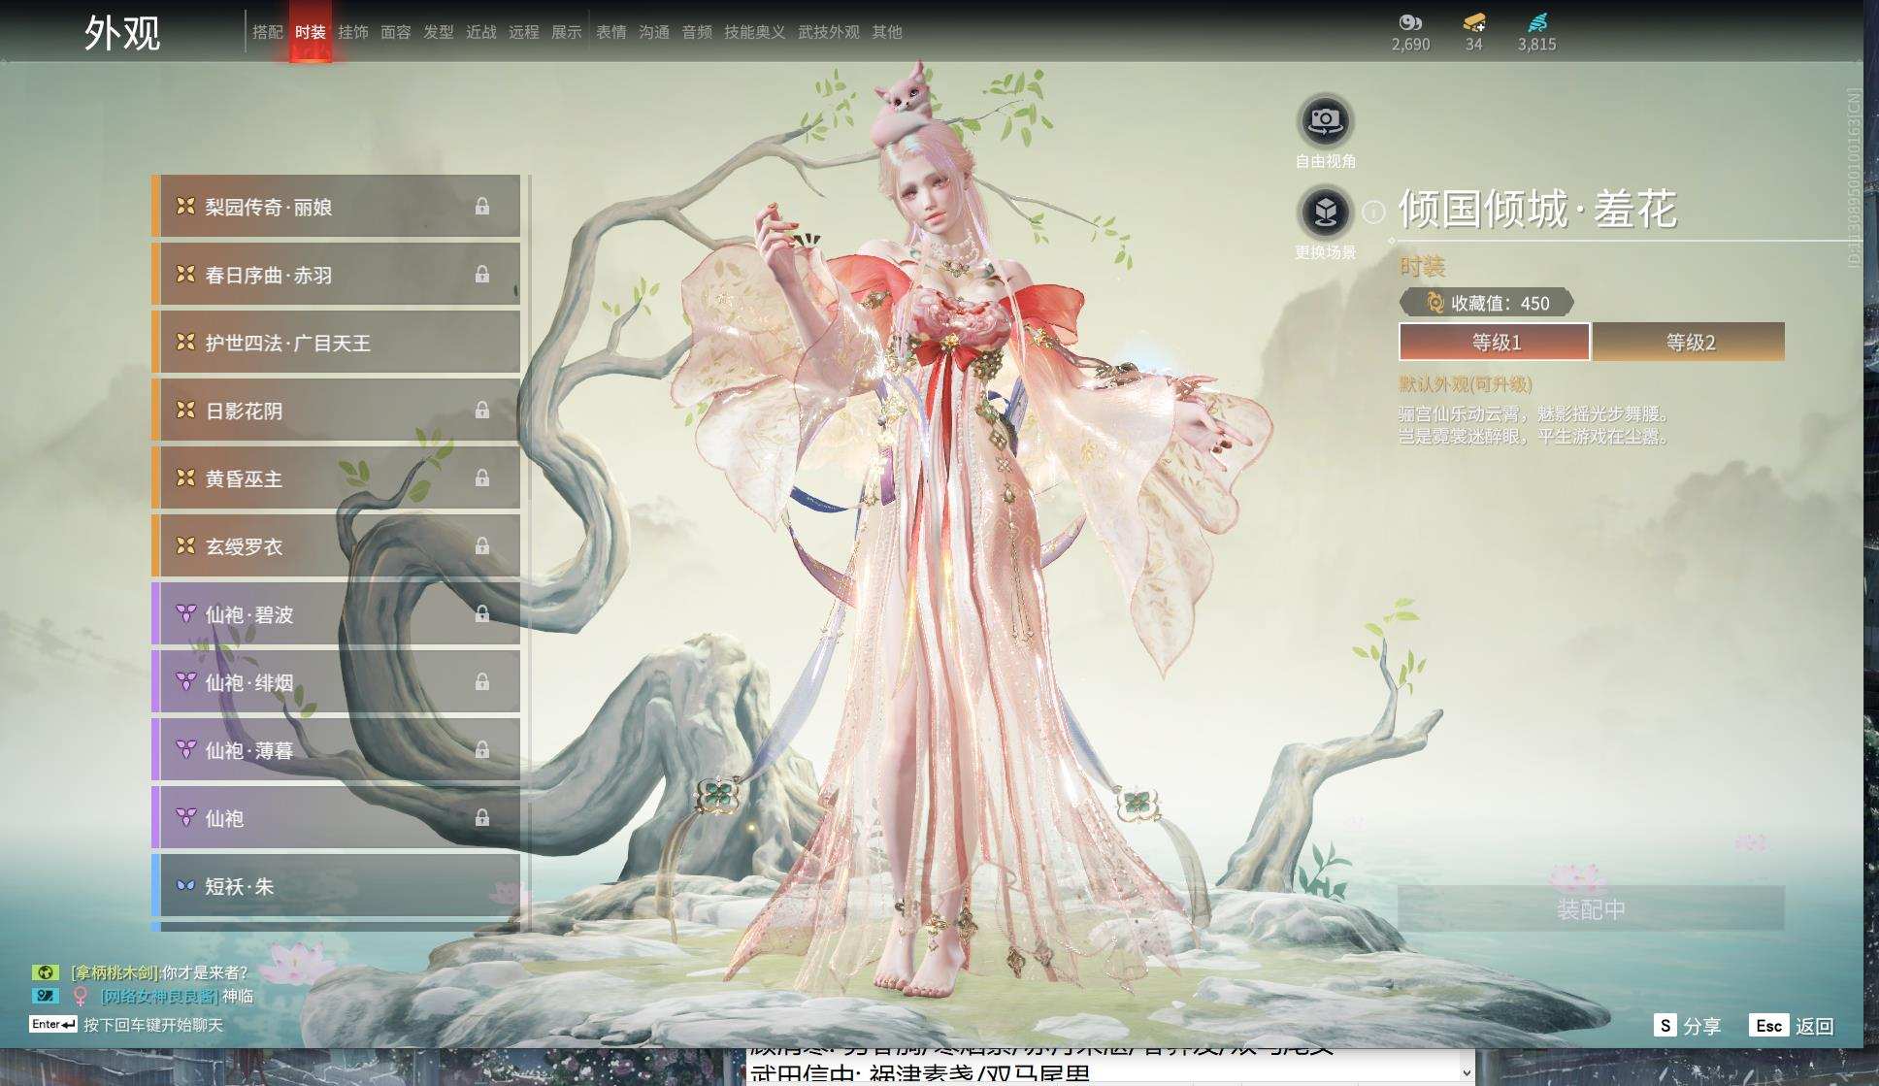Click the lock icon on 梨园传奇·丽娘
1879x1086 pixels.
click(481, 207)
